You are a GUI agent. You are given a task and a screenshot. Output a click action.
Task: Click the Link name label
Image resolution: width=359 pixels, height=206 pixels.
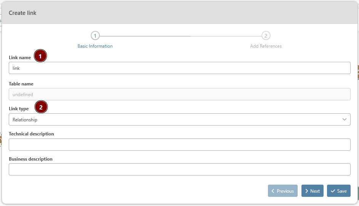[x=20, y=58]
